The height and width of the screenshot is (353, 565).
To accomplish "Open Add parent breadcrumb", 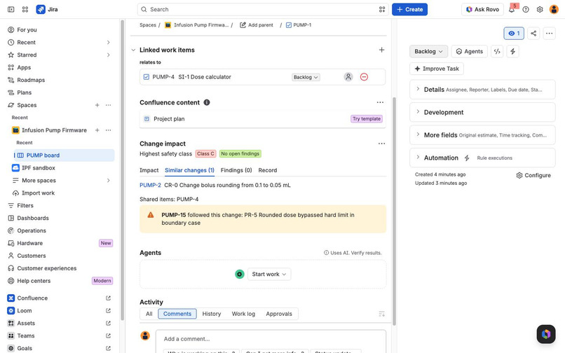I will coord(257,25).
